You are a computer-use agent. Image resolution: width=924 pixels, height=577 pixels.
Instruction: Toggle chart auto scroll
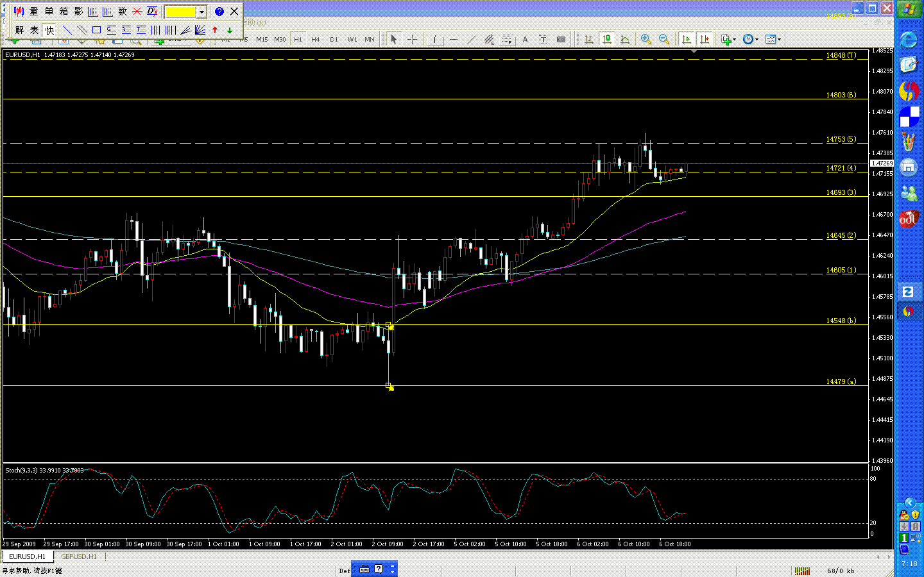(687, 40)
